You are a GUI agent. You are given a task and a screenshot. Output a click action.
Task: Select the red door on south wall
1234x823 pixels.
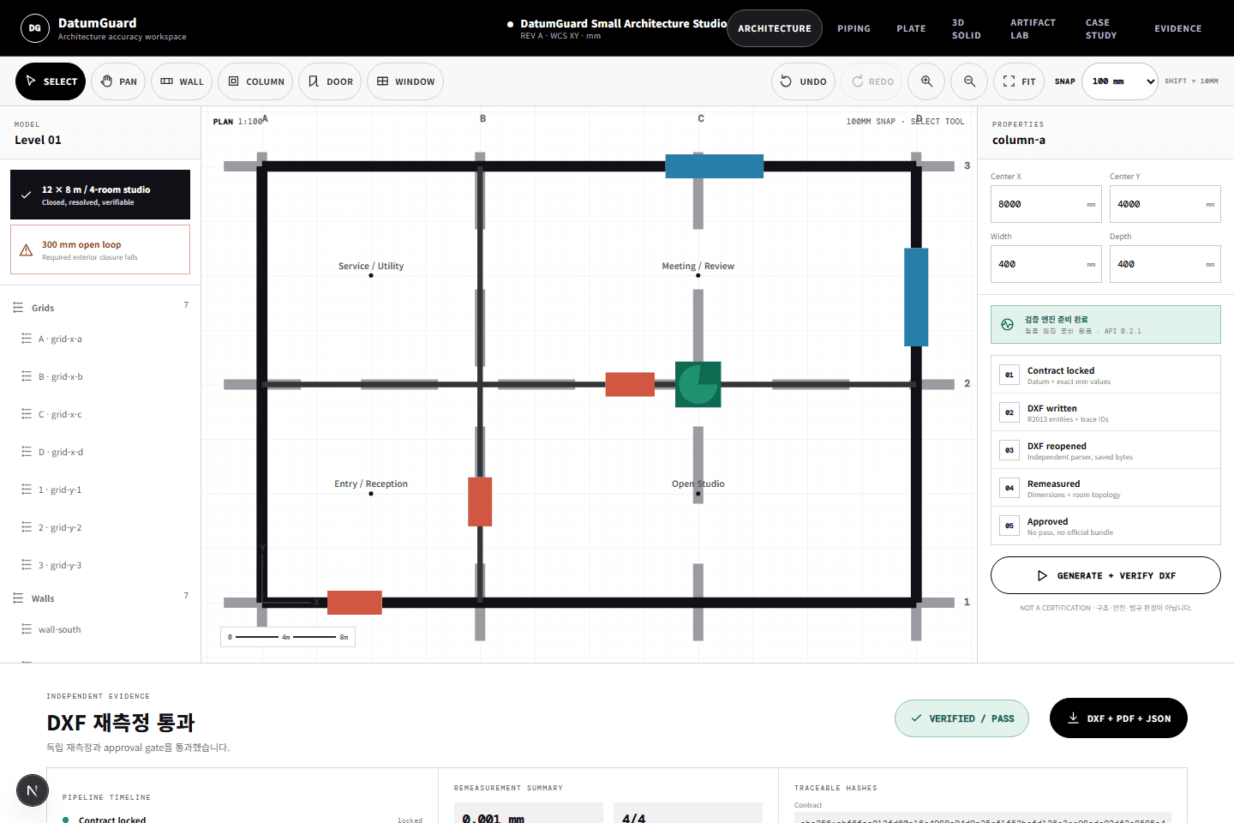pyautogui.click(x=354, y=603)
